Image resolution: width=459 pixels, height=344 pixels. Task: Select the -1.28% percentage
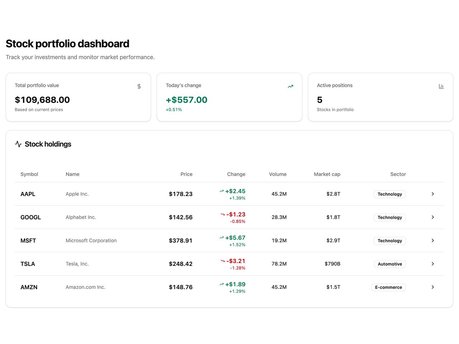click(x=238, y=268)
